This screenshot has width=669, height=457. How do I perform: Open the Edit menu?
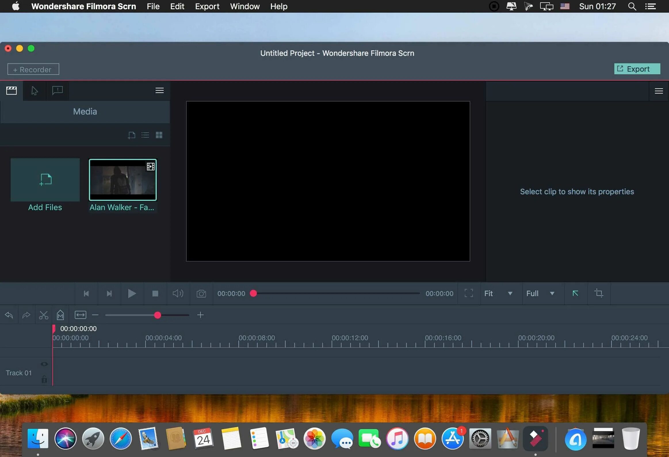pos(177,6)
